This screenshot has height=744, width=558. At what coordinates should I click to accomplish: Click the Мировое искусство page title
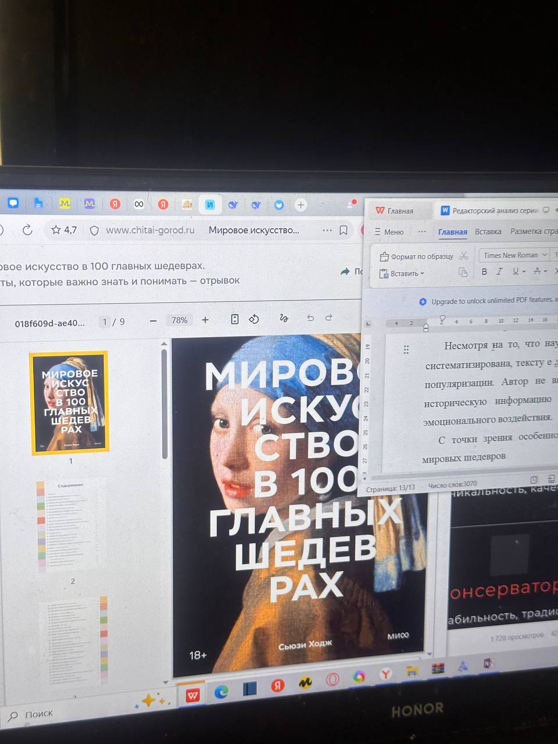254,230
